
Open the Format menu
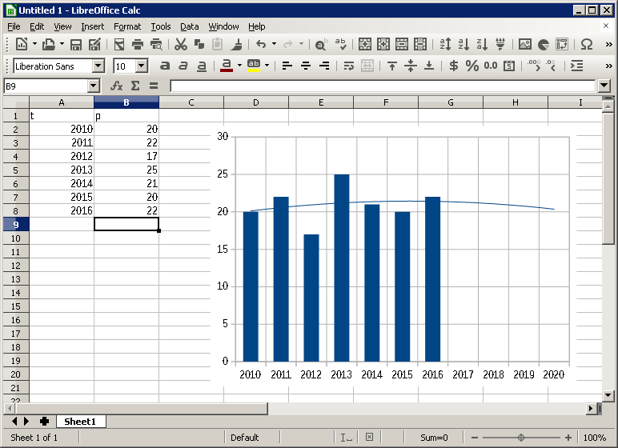pos(127,26)
